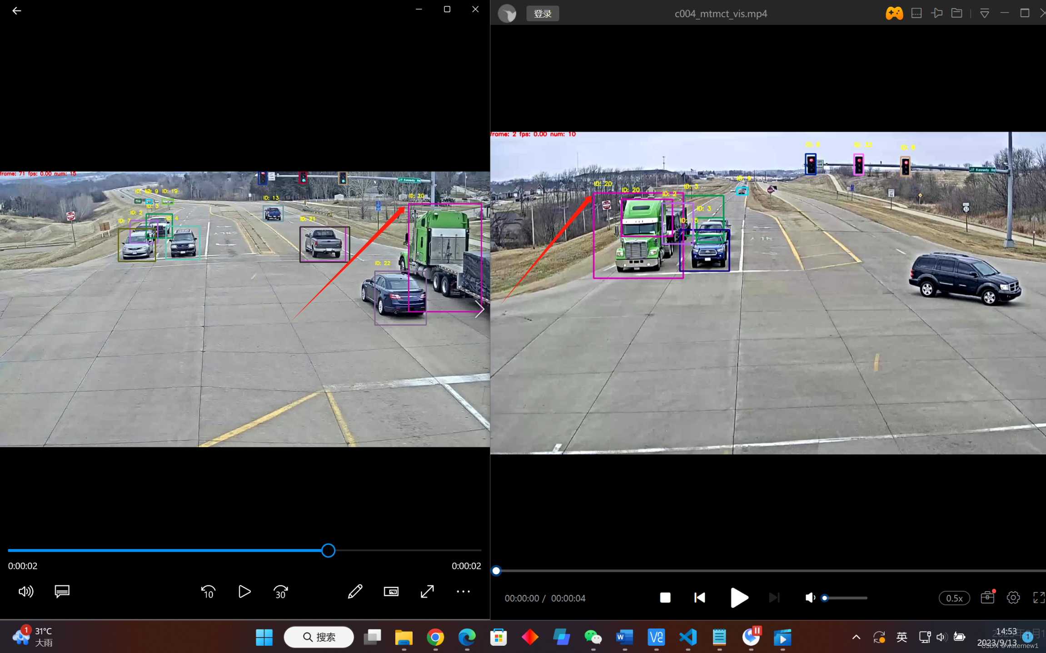Image resolution: width=1046 pixels, height=653 pixels.
Task: Go back with the arrow icon
Action: [17, 11]
